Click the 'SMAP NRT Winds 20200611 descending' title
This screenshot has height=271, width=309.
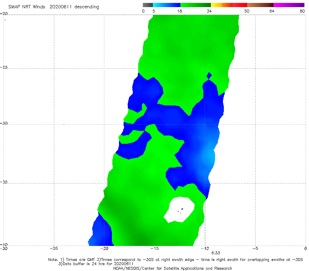(53, 7)
